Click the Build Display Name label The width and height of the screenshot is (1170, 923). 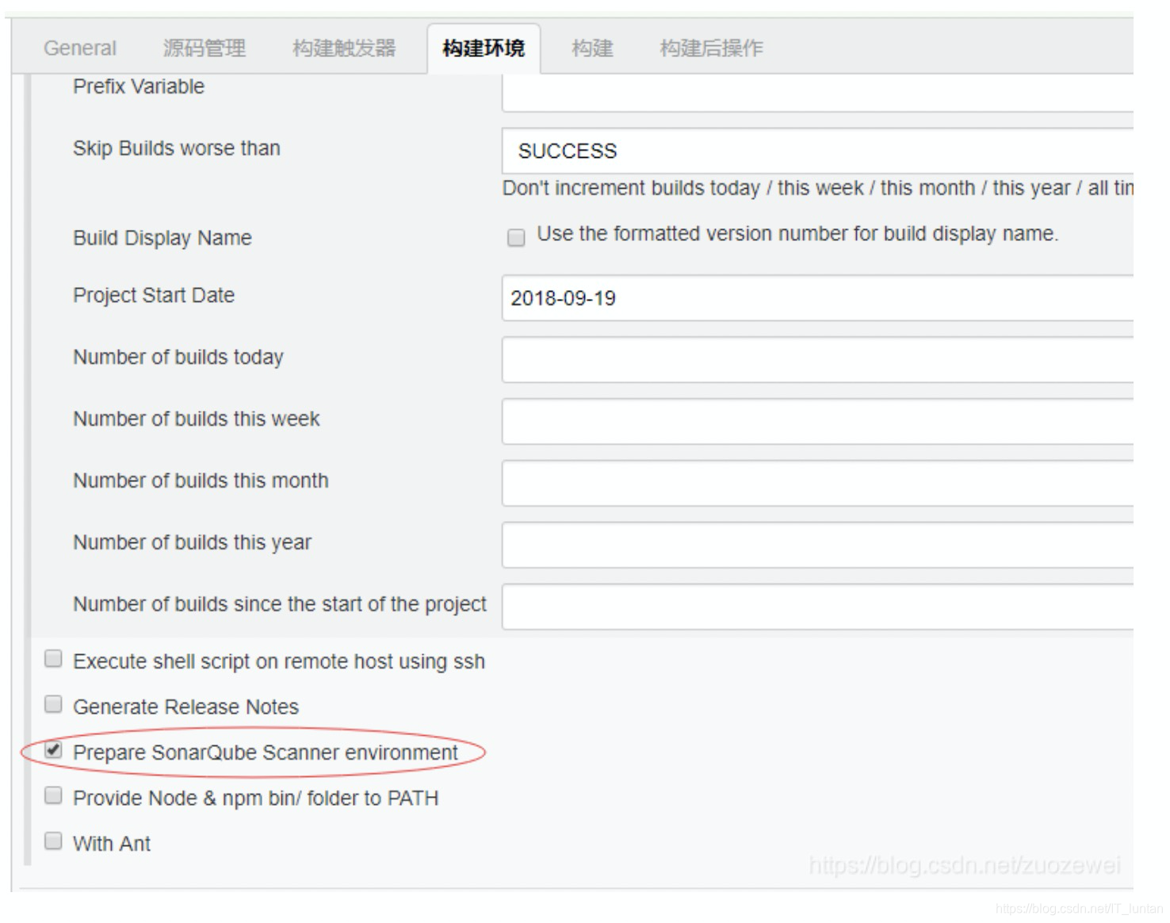click(162, 238)
